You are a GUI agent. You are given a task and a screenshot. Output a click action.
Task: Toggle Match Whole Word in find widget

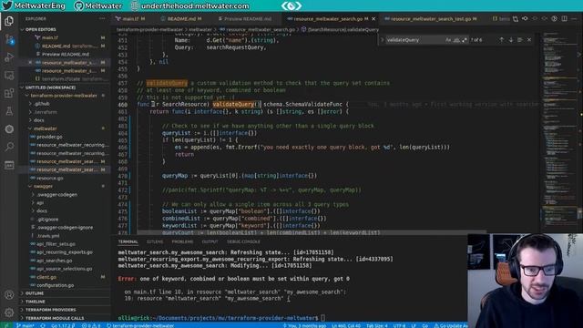coord(456,40)
